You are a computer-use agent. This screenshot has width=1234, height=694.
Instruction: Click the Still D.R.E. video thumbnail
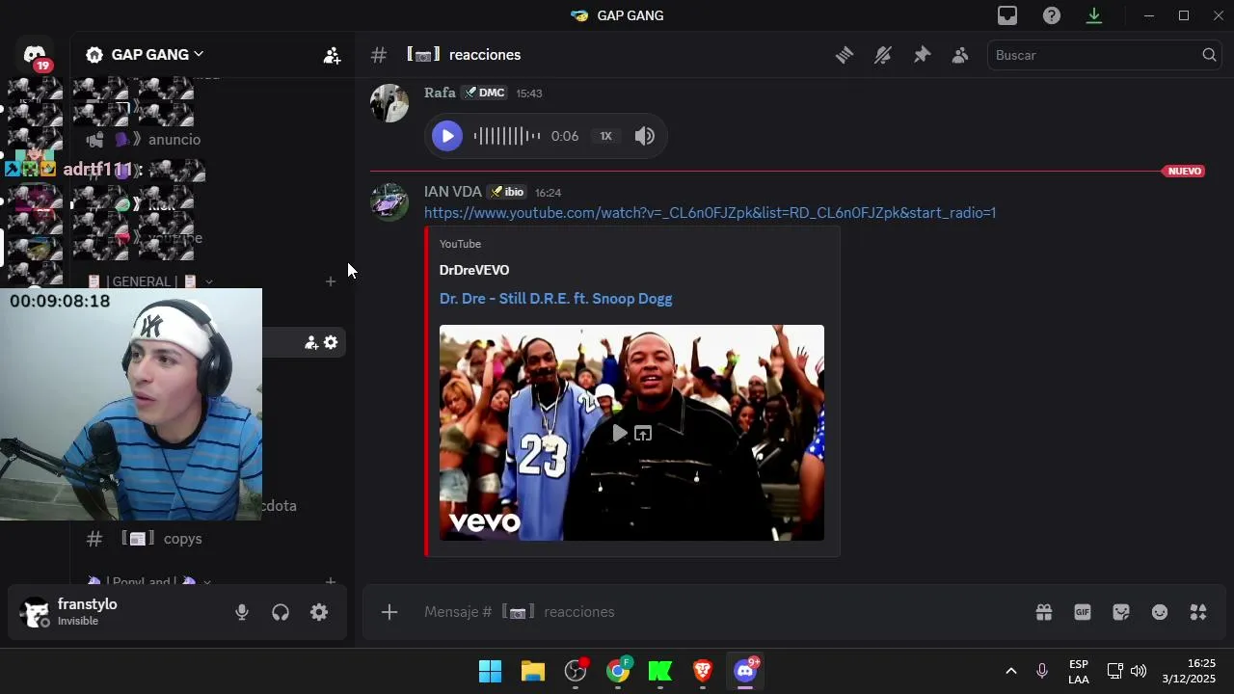(x=631, y=433)
